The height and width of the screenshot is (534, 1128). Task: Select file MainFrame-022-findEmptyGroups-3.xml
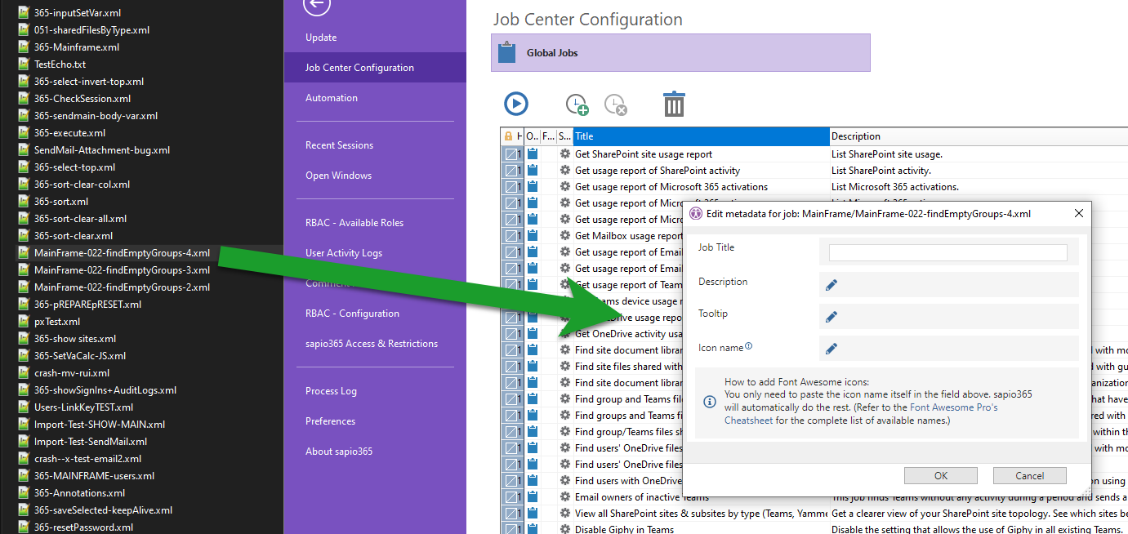(122, 270)
